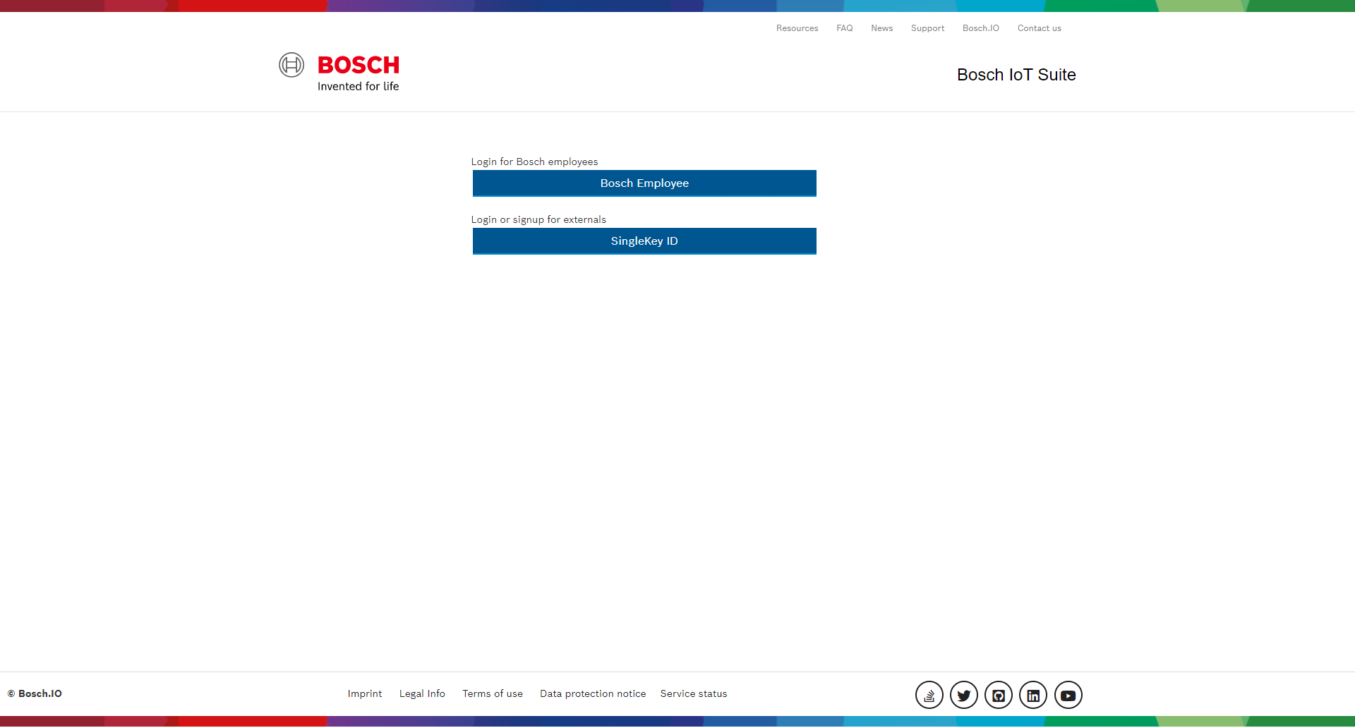Log in as Bosch Employee
This screenshot has height=728, width=1355.
click(644, 183)
